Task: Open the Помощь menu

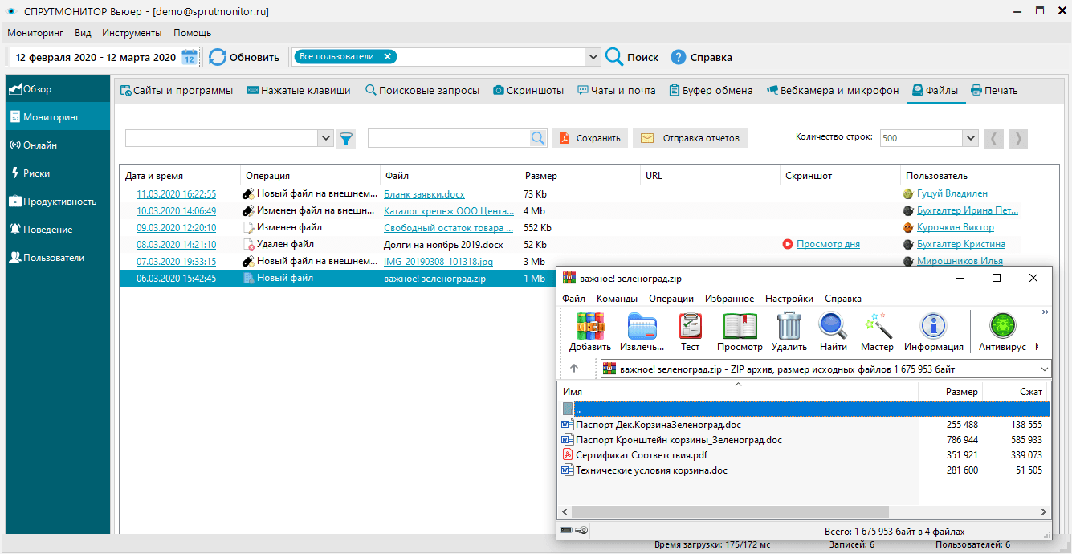Action: point(193,33)
